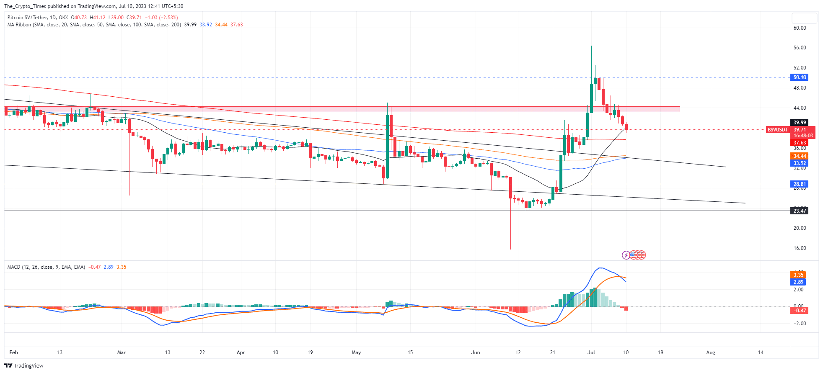Click the -0.47 value in the MACD legend

point(95,267)
